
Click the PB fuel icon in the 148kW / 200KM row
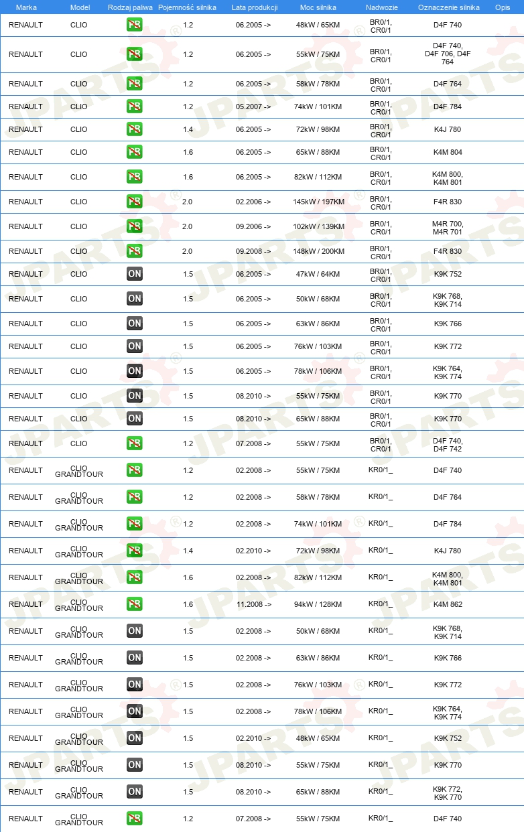tap(135, 251)
